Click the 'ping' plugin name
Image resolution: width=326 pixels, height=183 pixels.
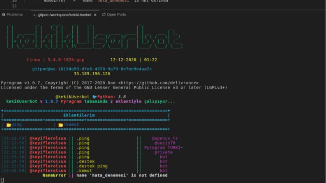pos(16,124)
